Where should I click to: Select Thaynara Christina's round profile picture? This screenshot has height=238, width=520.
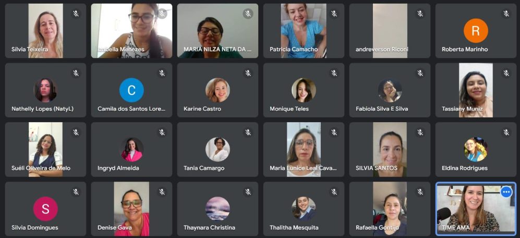(217, 209)
